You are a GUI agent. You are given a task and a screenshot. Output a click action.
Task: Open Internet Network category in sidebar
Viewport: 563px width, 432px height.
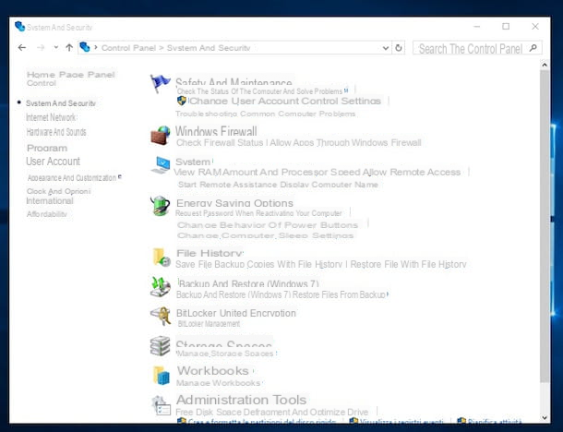coord(52,117)
